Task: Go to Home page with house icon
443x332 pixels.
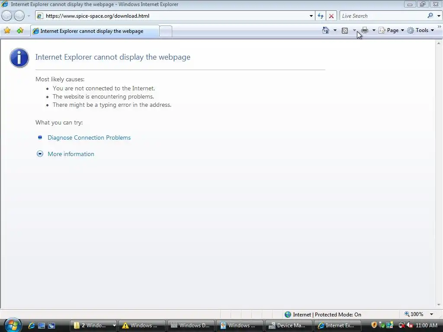Action: (326, 30)
